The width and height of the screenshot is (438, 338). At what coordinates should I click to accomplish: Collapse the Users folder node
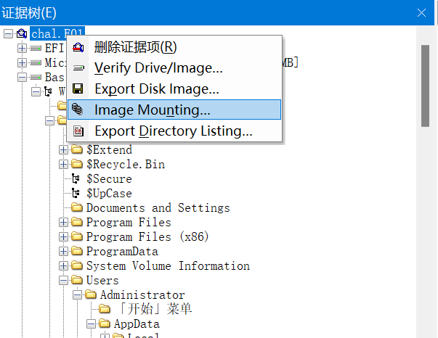pos(64,281)
